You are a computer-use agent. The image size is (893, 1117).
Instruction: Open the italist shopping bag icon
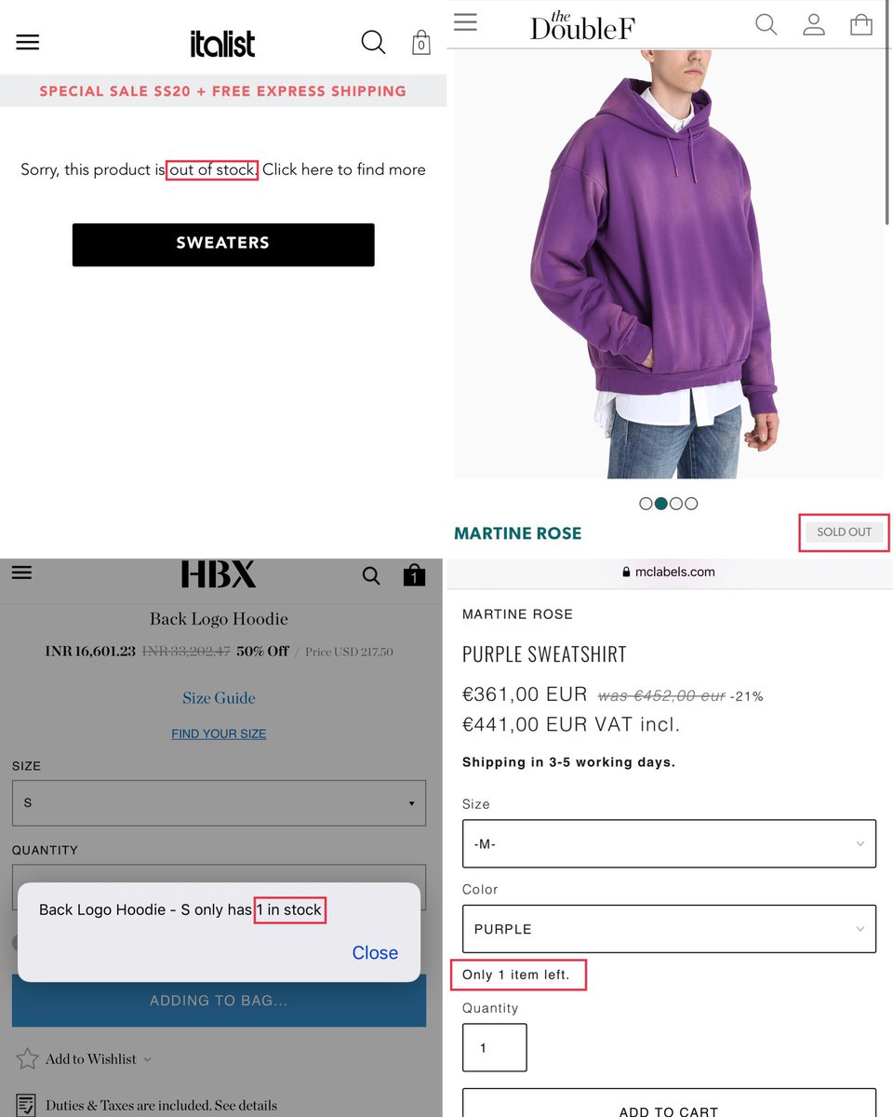[x=421, y=43]
